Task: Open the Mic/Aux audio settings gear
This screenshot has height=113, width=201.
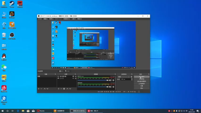Action: point(113,80)
